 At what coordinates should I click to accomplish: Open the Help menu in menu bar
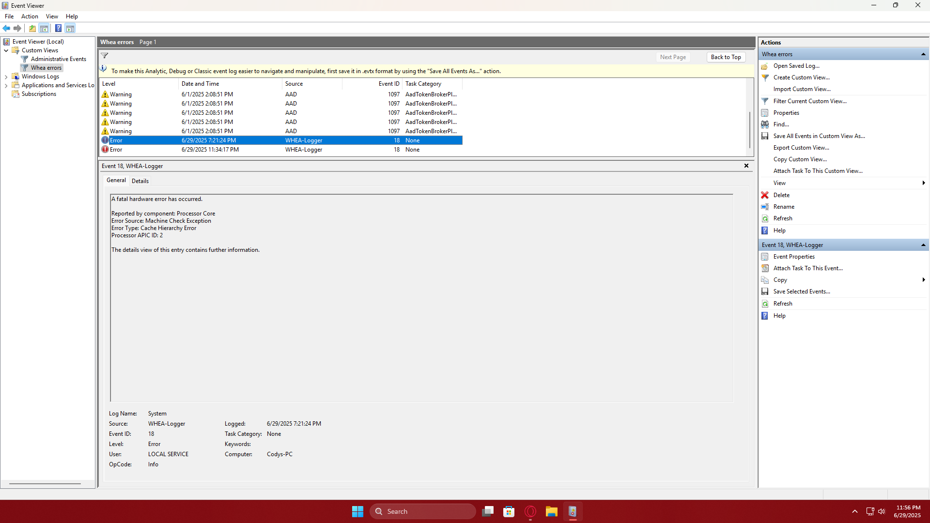tap(72, 16)
